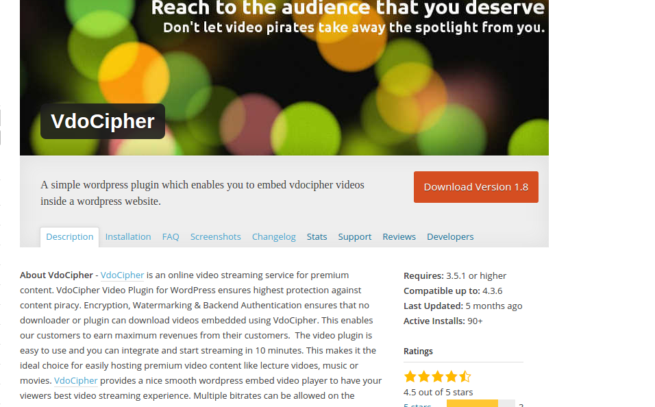Click the first rating star
The image size is (655, 407).
coord(410,376)
